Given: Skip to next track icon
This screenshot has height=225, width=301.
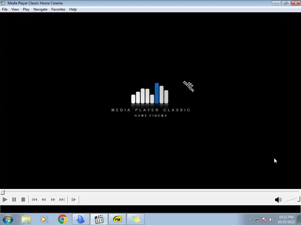Looking at the screenshot, I should click(62, 200).
